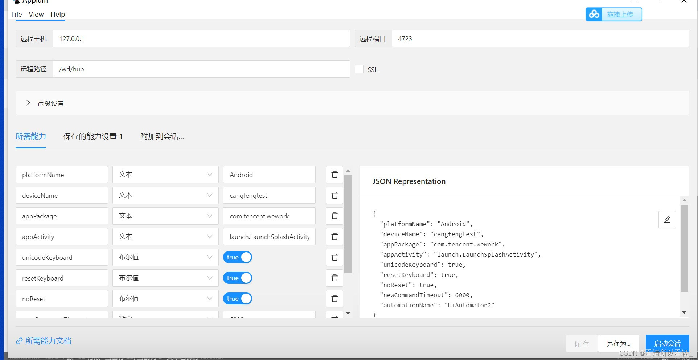This screenshot has height=360, width=698.
Task: Open the 所需能力文档 documentation link
Action: coord(44,341)
